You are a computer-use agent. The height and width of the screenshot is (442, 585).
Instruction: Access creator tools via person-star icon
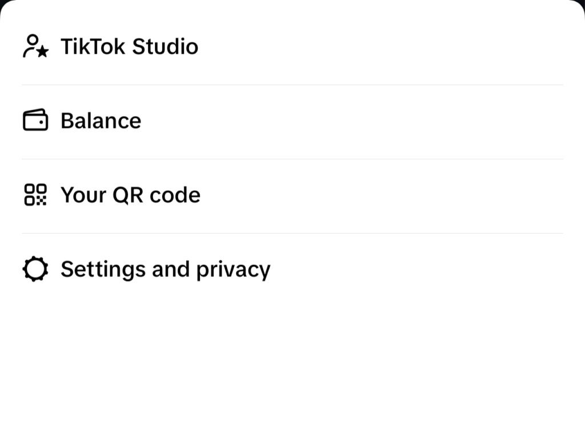pyautogui.click(x=35, y=46)
